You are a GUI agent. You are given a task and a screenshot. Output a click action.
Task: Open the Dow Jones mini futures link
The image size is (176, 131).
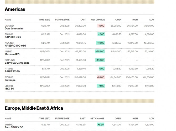[x=14, y=28]
